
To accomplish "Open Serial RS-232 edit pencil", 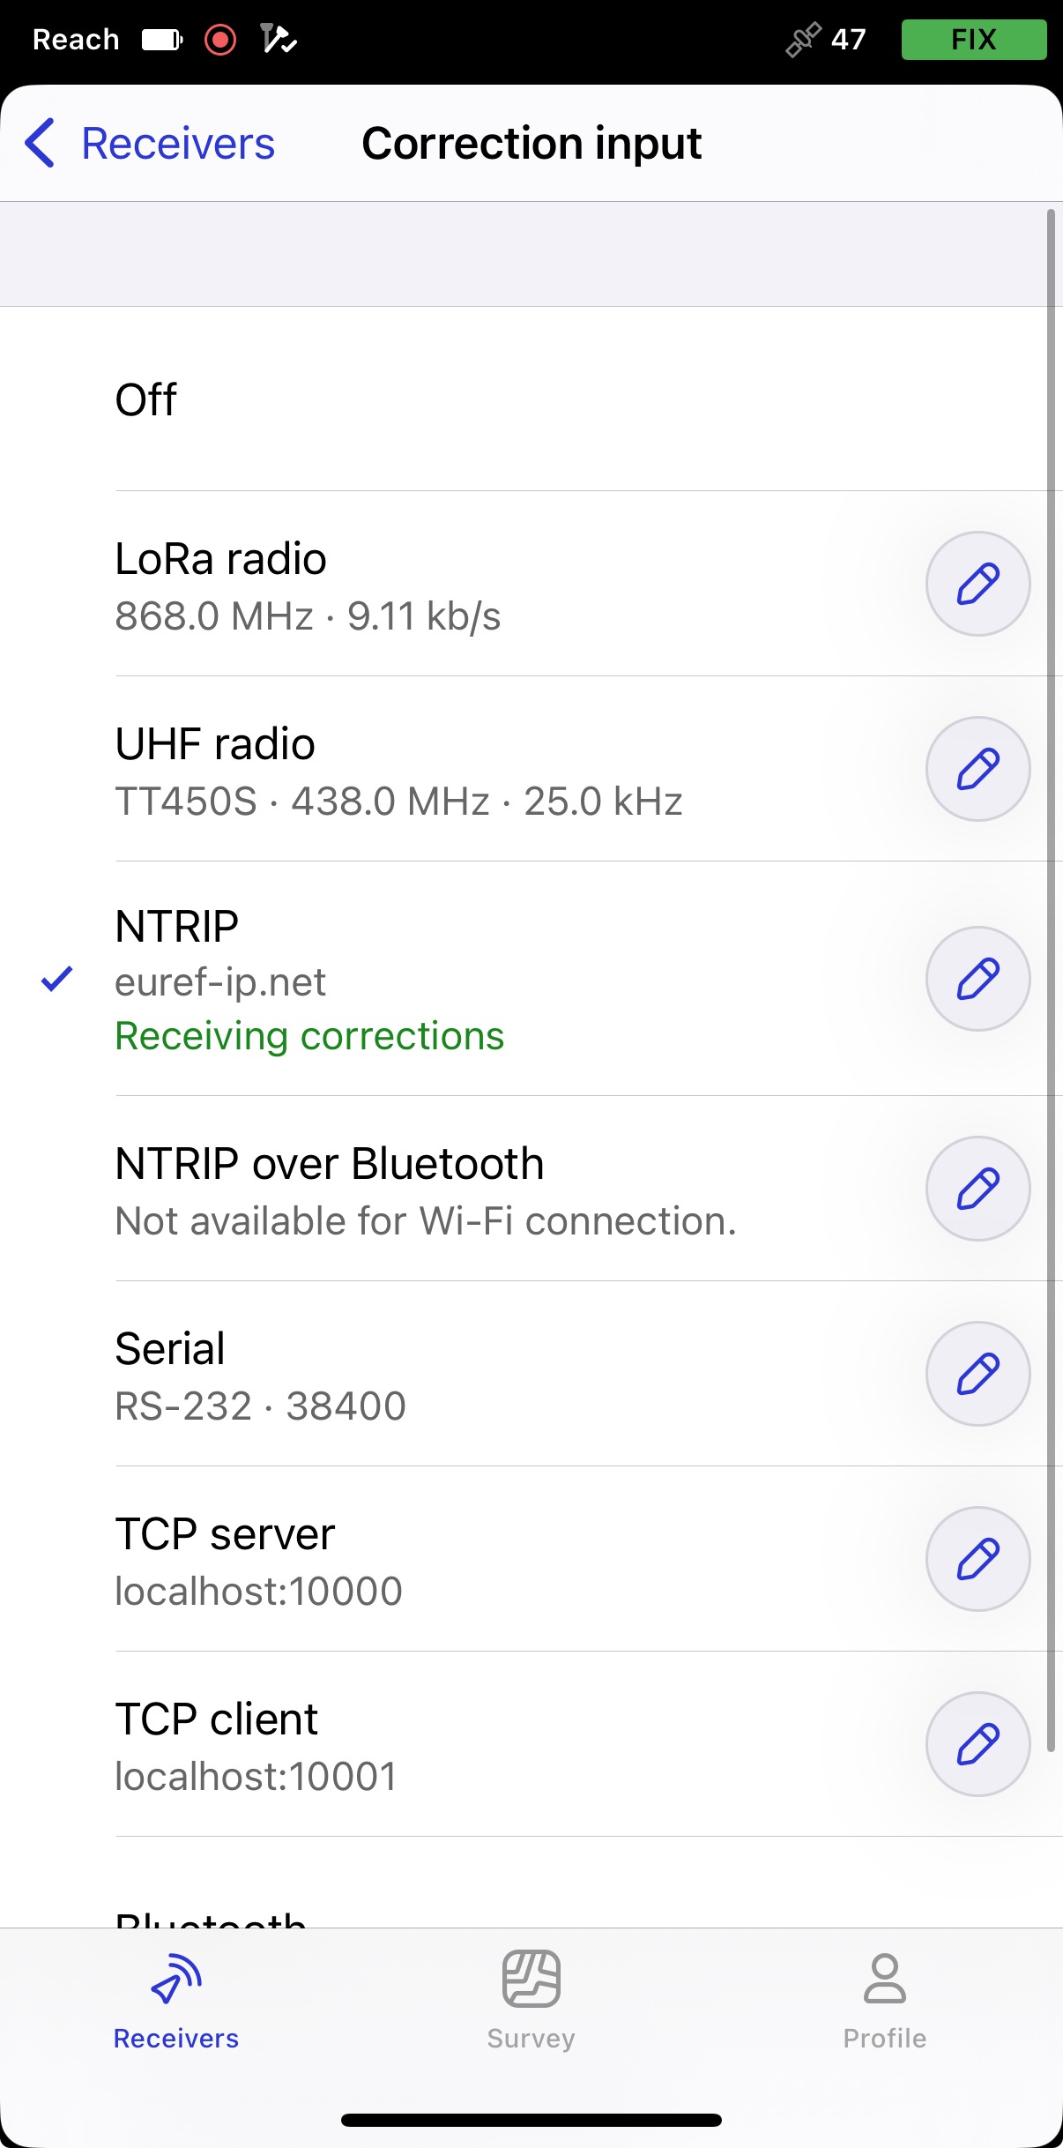I will [978, 1374].
